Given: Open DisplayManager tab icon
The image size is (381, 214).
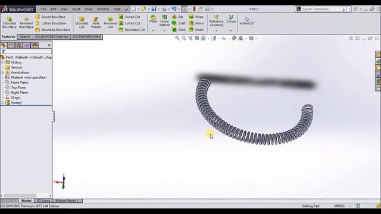Looking at the screenshot, I should click(35, 45).
